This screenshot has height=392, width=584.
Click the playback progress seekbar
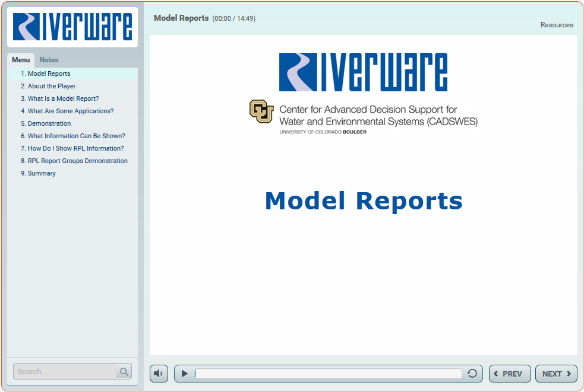[329, 374]
